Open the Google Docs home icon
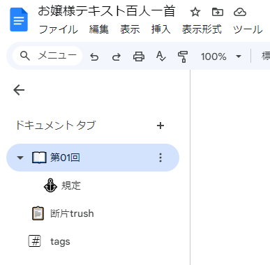Image resolution: width=270 pixels, height=265 pixels. coord(19,20)
